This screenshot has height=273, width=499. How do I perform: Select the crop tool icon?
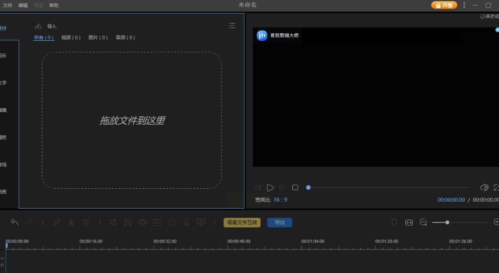point(113,222)
